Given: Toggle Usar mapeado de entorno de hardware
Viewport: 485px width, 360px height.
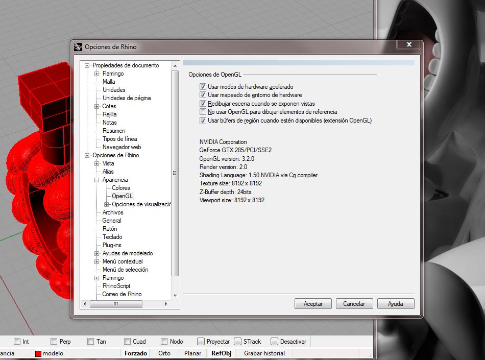Looking at the screenshot, I should pos(203,95).
